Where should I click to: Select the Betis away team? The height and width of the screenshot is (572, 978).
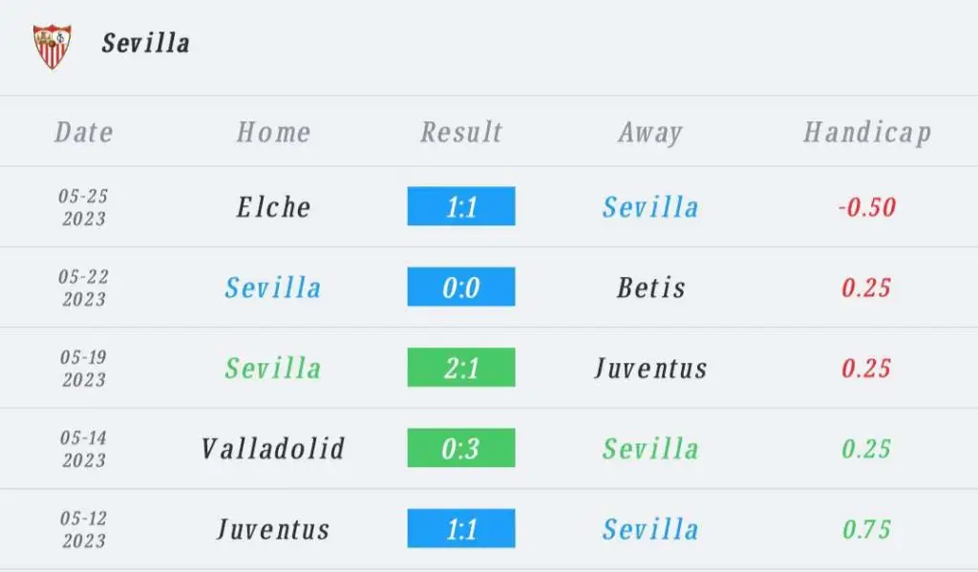click(651, 287)
